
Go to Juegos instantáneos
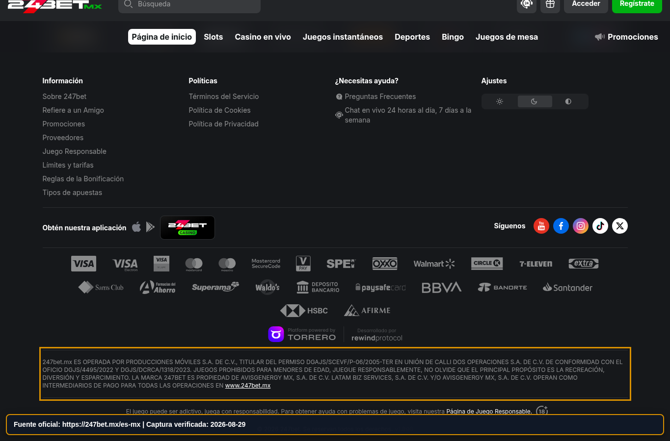[343, 37]
